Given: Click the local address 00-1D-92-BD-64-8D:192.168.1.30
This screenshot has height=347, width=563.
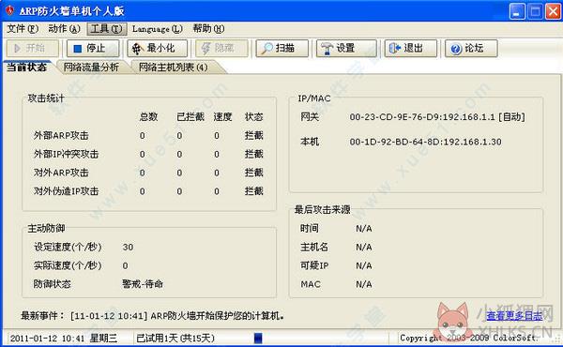Looking at the screenshot, I should coord(425,142).
